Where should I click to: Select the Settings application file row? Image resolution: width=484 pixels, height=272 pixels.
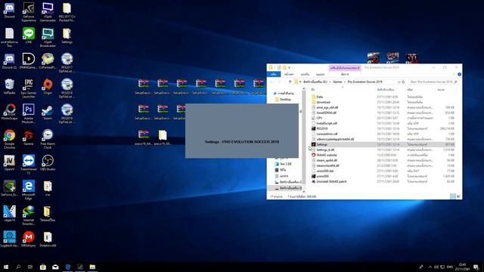pyautogui.click(x=383, y=144)
